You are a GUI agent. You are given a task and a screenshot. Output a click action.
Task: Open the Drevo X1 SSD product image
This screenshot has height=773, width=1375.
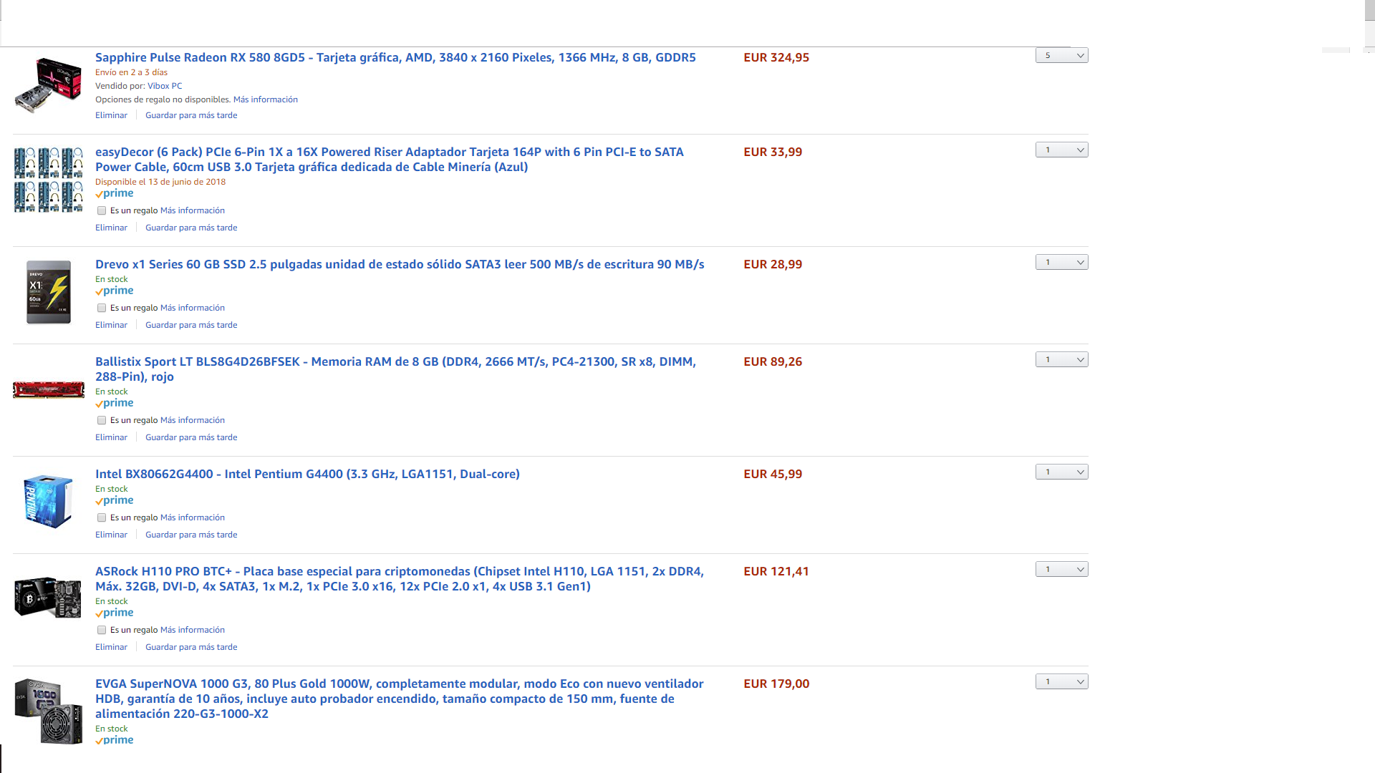coord(49,292)
